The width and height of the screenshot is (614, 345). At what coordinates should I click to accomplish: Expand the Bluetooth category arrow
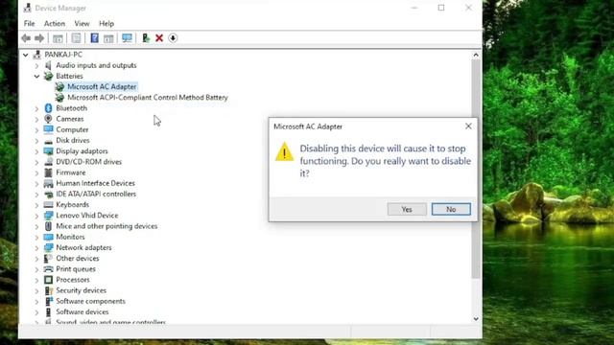[36, 108]
